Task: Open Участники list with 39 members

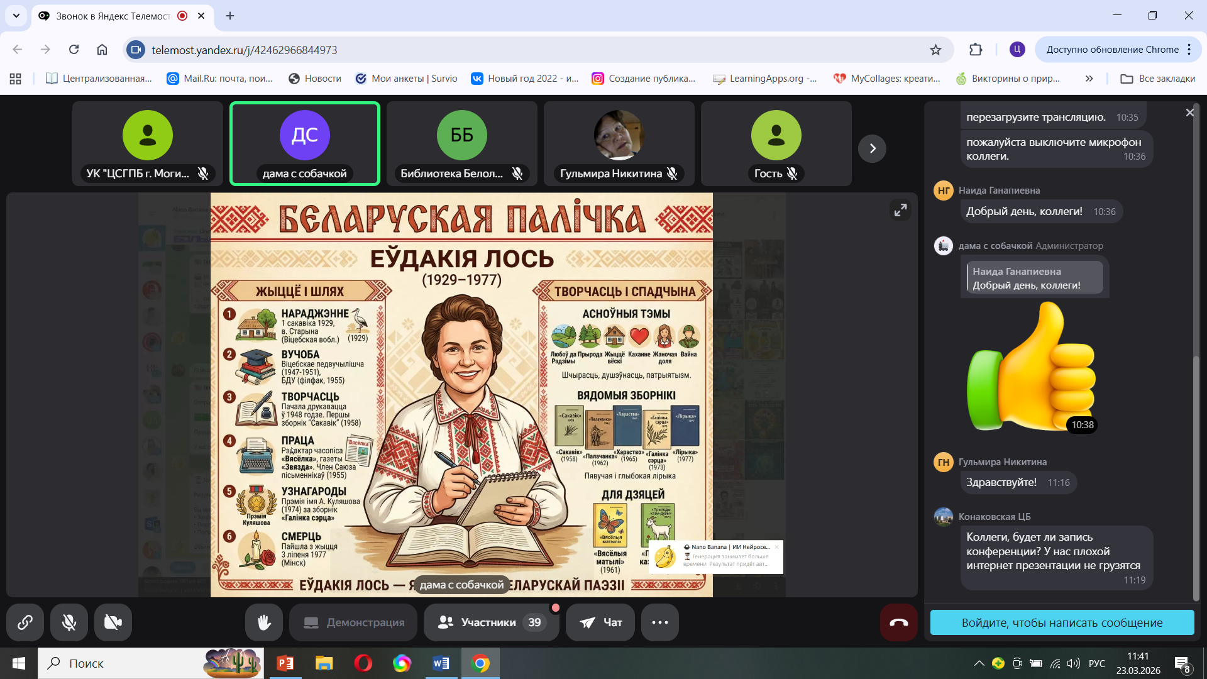Action: point(490,622)
